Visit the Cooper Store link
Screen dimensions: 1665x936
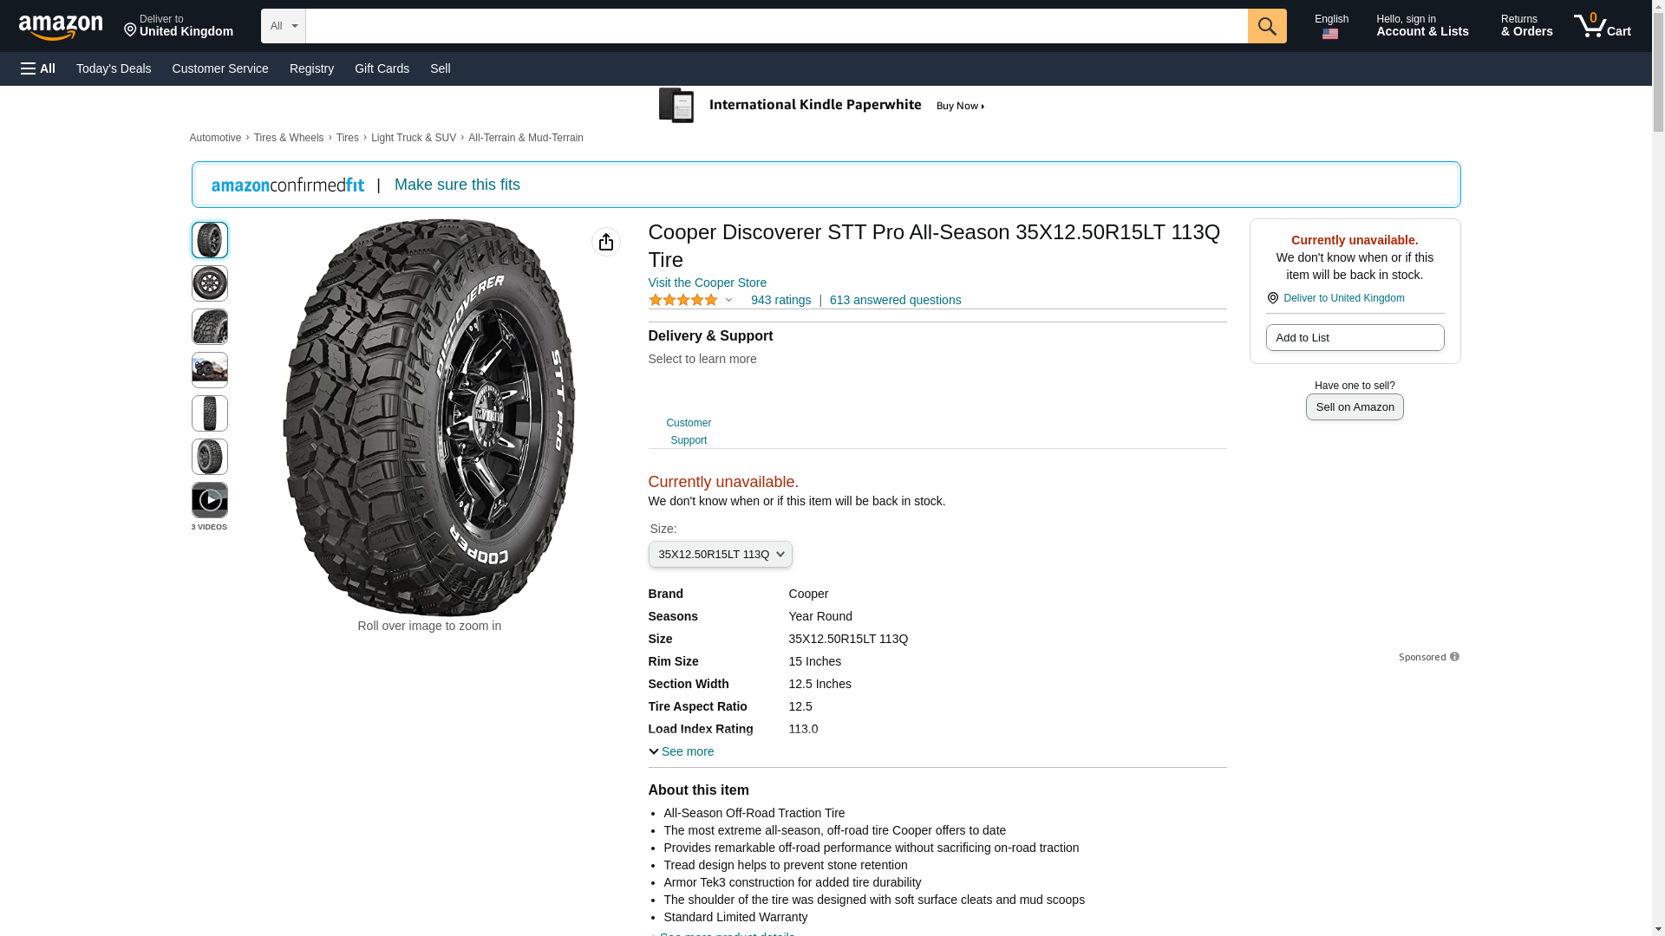[x=707, y=283]
